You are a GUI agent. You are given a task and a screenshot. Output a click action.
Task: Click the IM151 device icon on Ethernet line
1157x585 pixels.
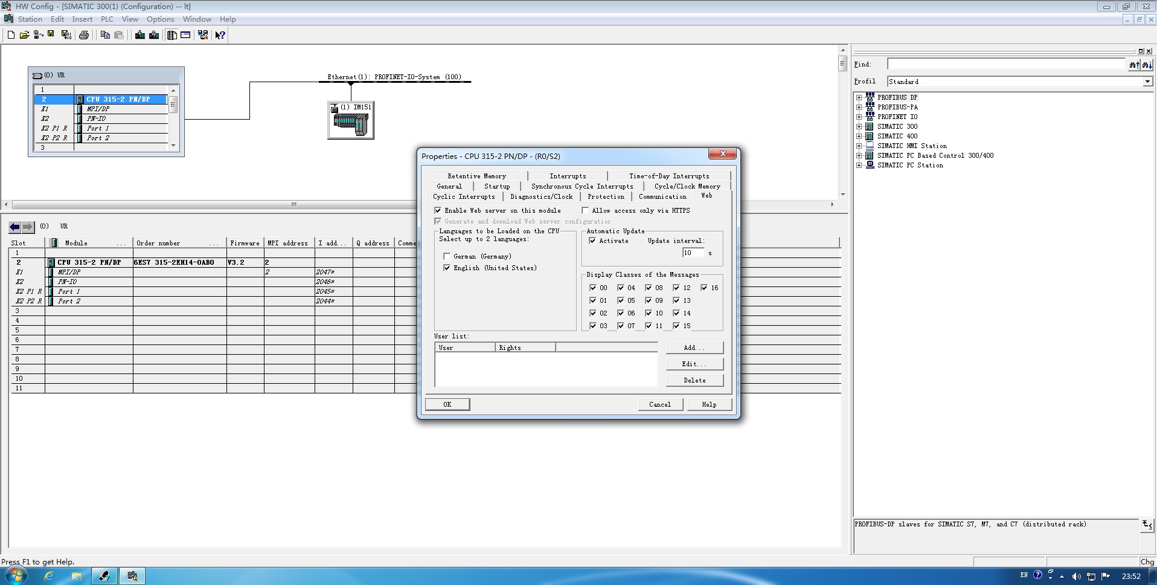(x=351, y=120)
